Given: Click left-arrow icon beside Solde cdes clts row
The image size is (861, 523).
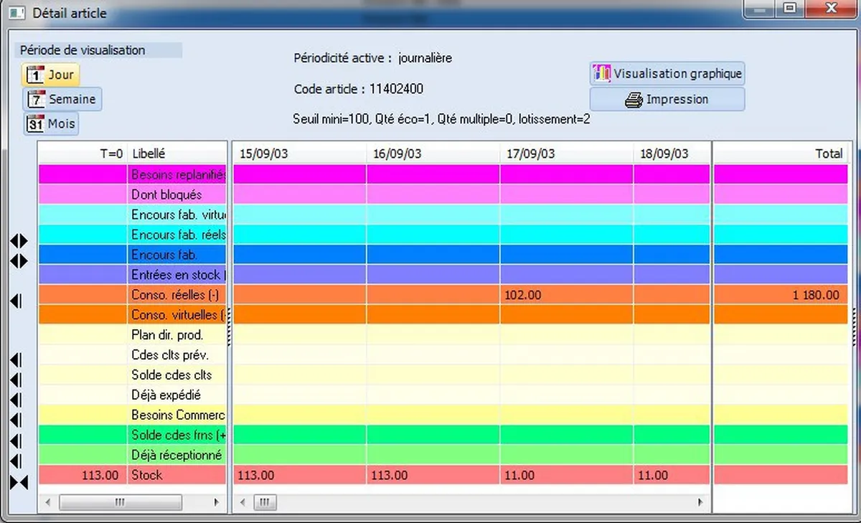Looking at the screenshot, I should pyautogui.click(x=16, y=380).
